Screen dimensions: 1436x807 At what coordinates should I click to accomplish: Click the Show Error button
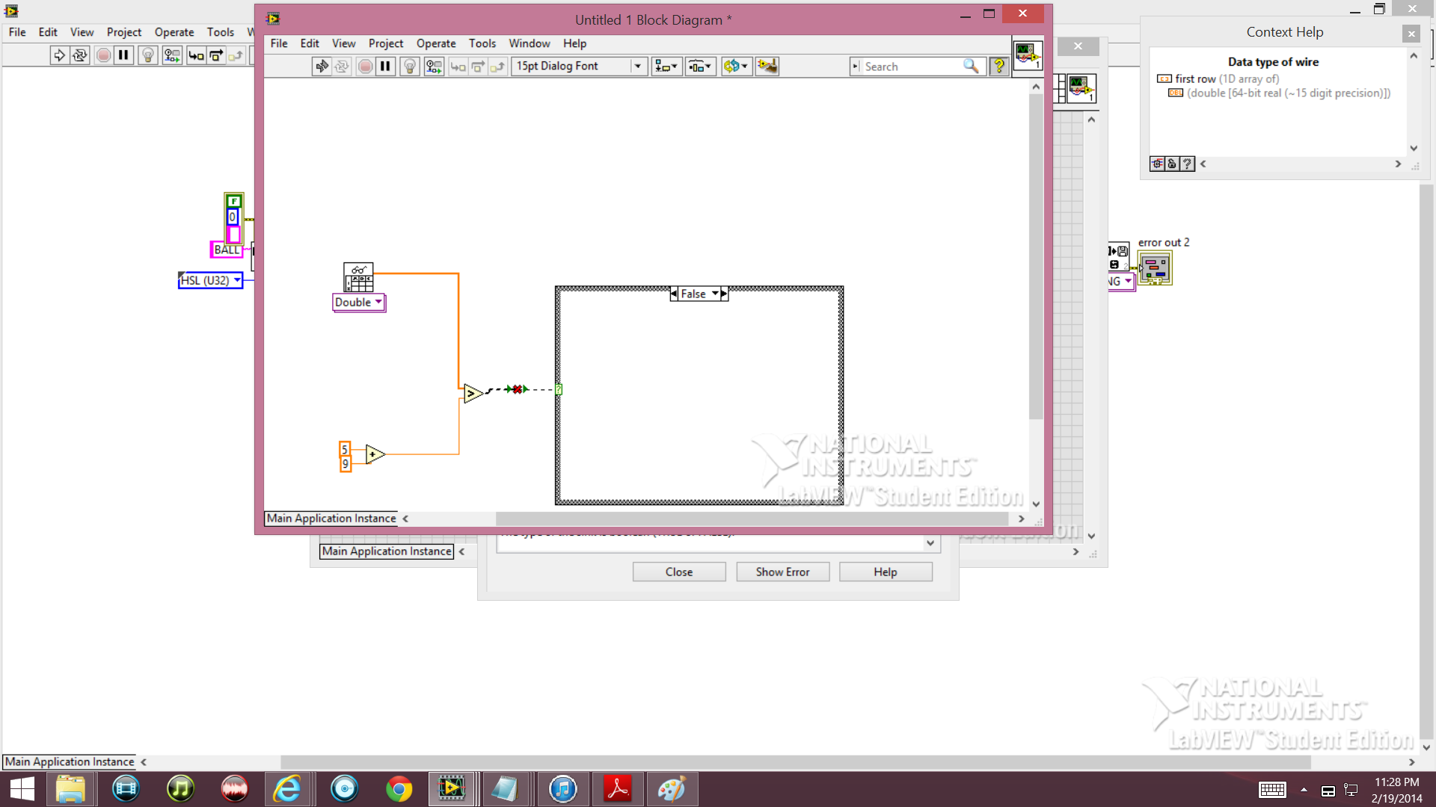point(782,572)
